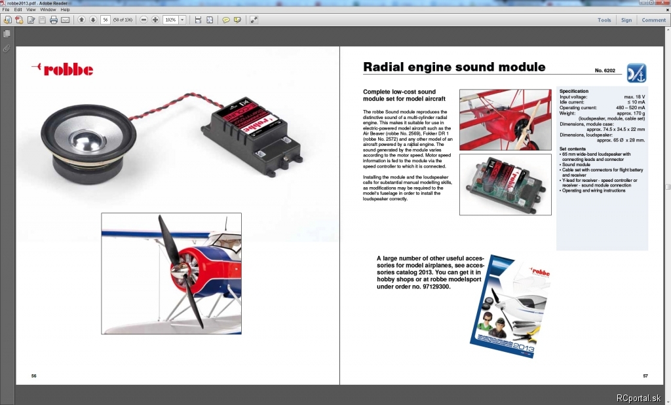Click the page number input field
The width and height of the screenshot is (671, 405).
pyautogui.click(x=105, y=20)
